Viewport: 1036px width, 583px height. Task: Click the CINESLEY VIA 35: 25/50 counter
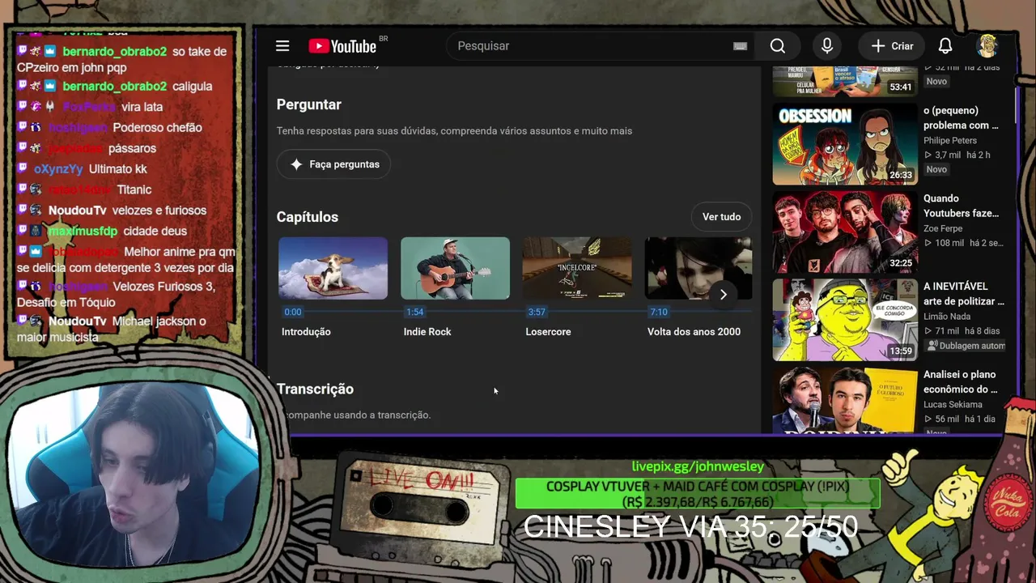[x=690, y=527]
